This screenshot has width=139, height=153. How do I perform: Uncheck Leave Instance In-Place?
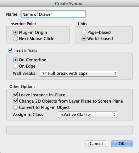(15, 95)
